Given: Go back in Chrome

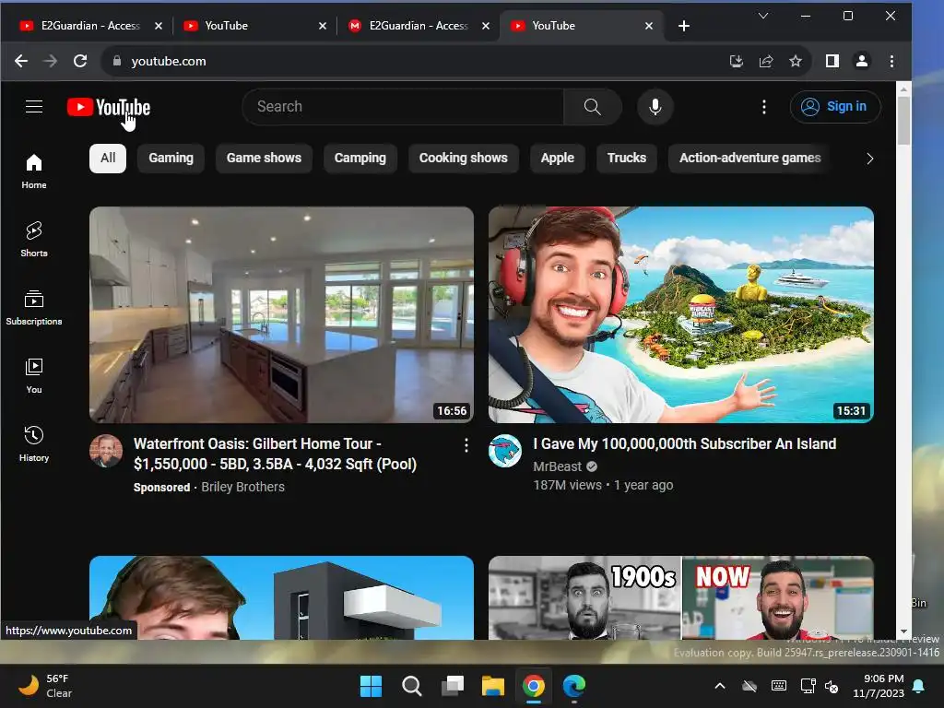Looking at the screenshot, I should [x=21, y=61].
